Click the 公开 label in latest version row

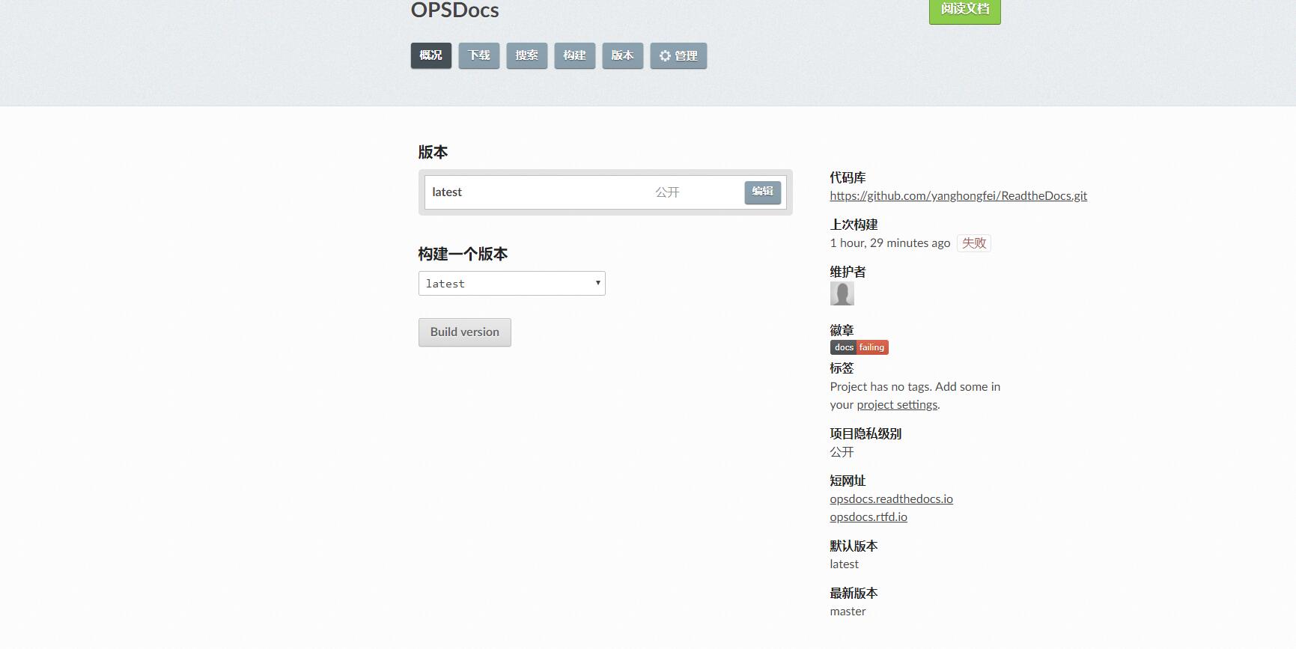pyautogui.click(x=667, y=192)
